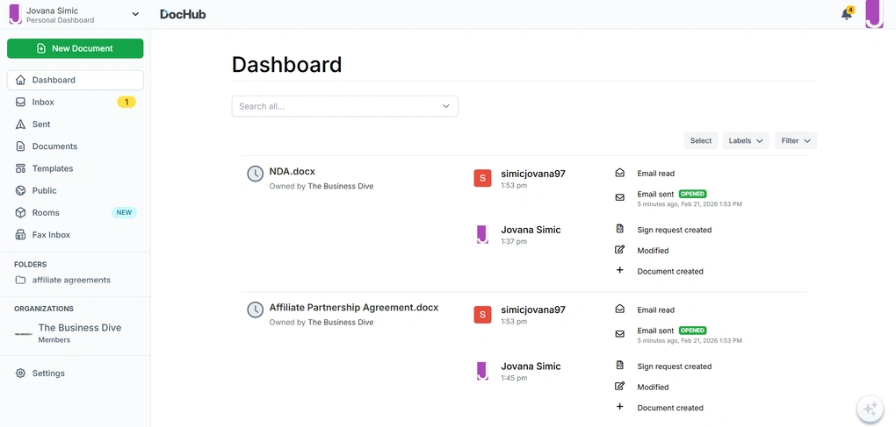Click simicjovana97 in the NDA activity
The width and height of the screenshot is (896, 427).
coord(533,174)
